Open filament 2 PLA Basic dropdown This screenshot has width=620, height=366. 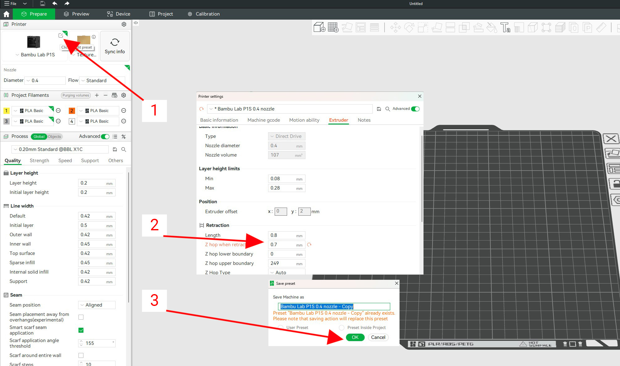tap(98, 110)
